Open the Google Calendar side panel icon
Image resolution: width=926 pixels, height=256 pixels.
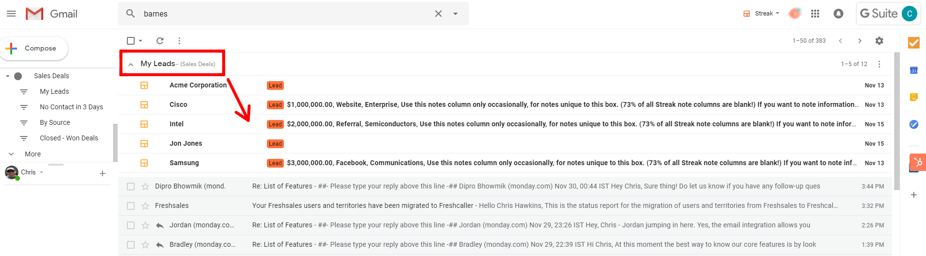(914, 70)
